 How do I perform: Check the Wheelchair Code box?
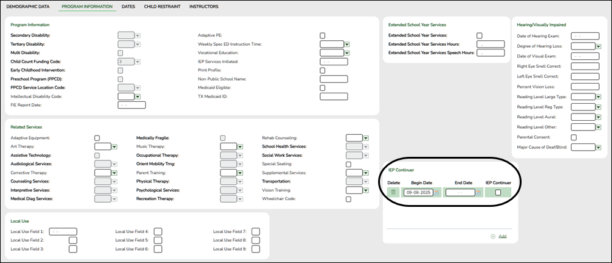click(x=349, y=199)
